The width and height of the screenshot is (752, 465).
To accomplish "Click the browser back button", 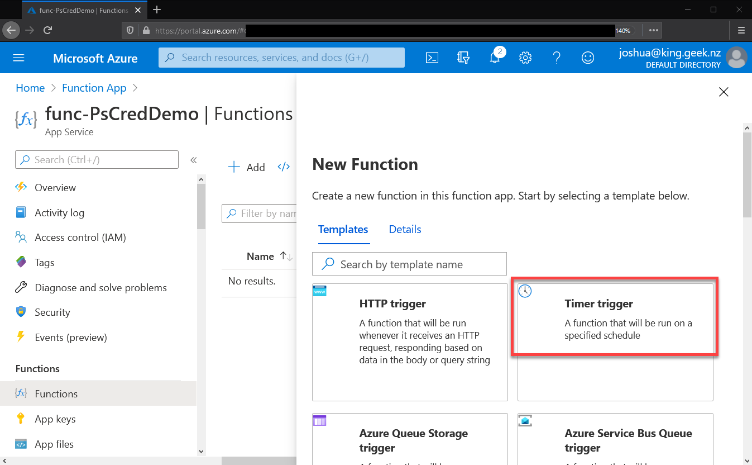I will click(11, 30).
